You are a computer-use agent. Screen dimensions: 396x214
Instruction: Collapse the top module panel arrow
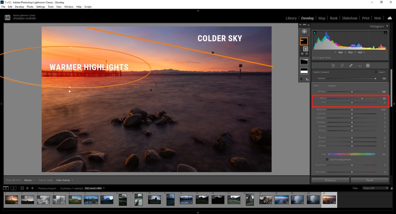tap(198, 11)
